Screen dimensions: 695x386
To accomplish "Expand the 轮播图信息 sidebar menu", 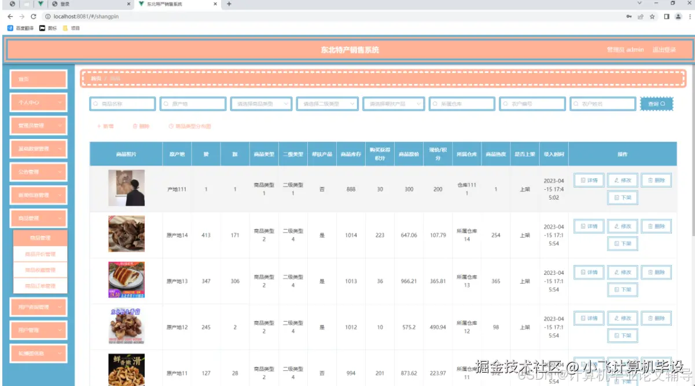I will click(x=39, y=353).
